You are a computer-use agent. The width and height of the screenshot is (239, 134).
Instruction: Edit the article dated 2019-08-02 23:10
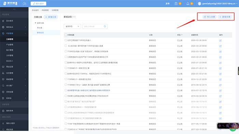(220, 85)
